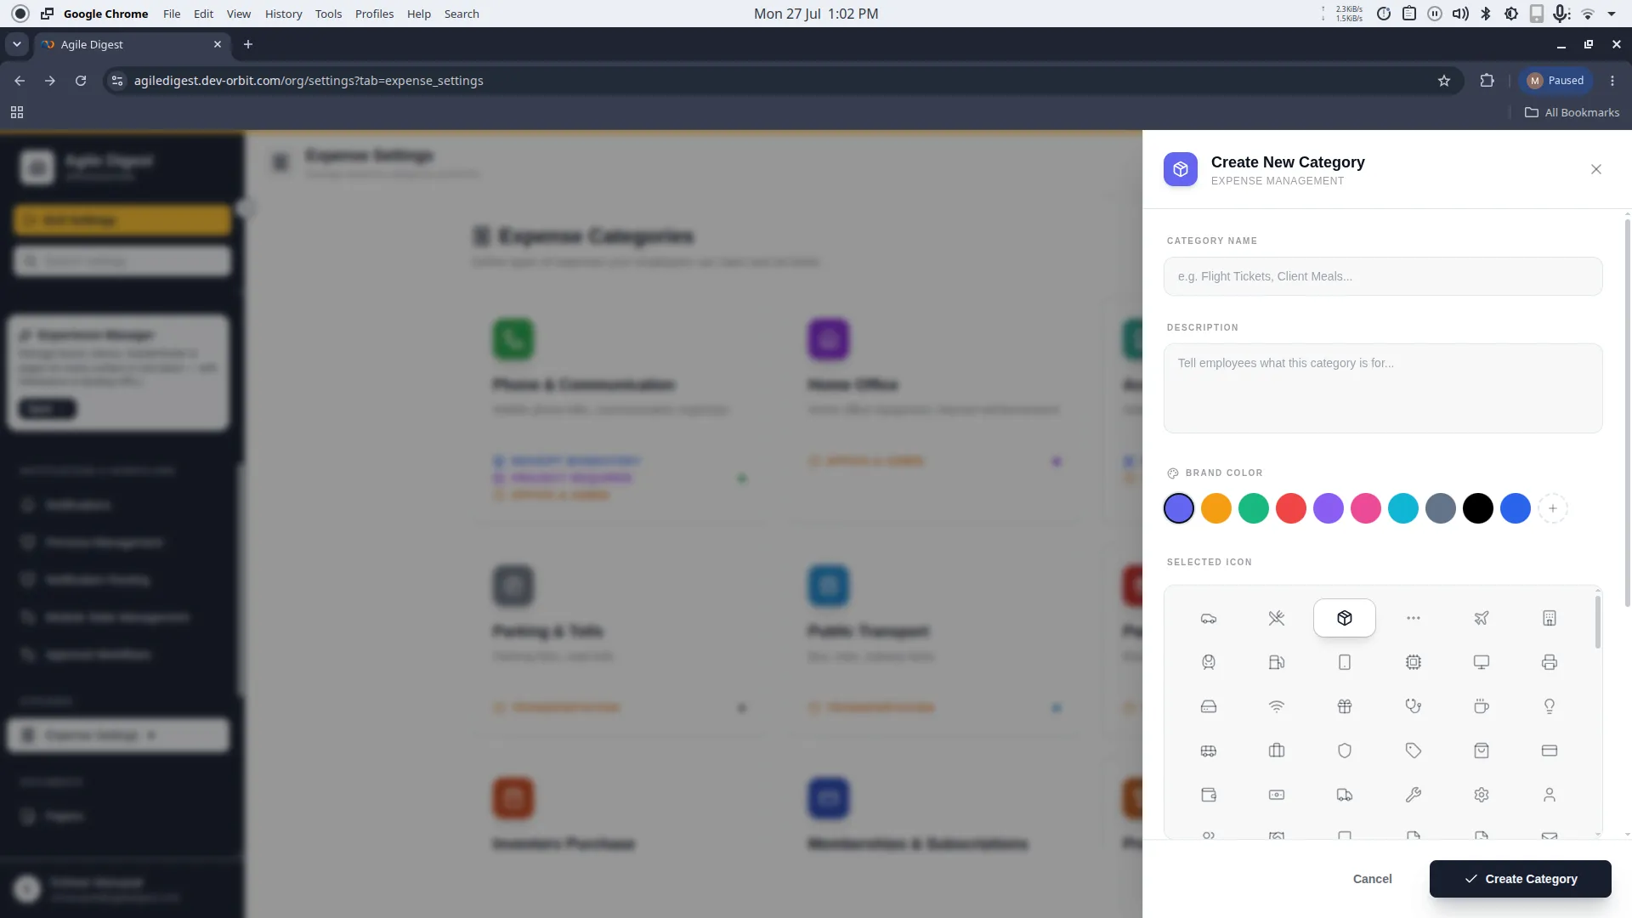Select the gift box icon
The height and width of the screenshot is (918, 1632).
point(1344,706)
